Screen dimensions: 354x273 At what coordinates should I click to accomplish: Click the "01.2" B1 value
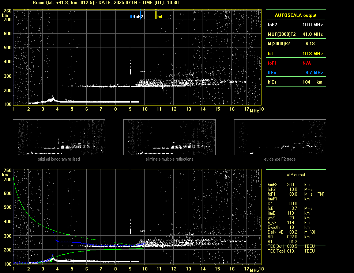coord(293,242)
